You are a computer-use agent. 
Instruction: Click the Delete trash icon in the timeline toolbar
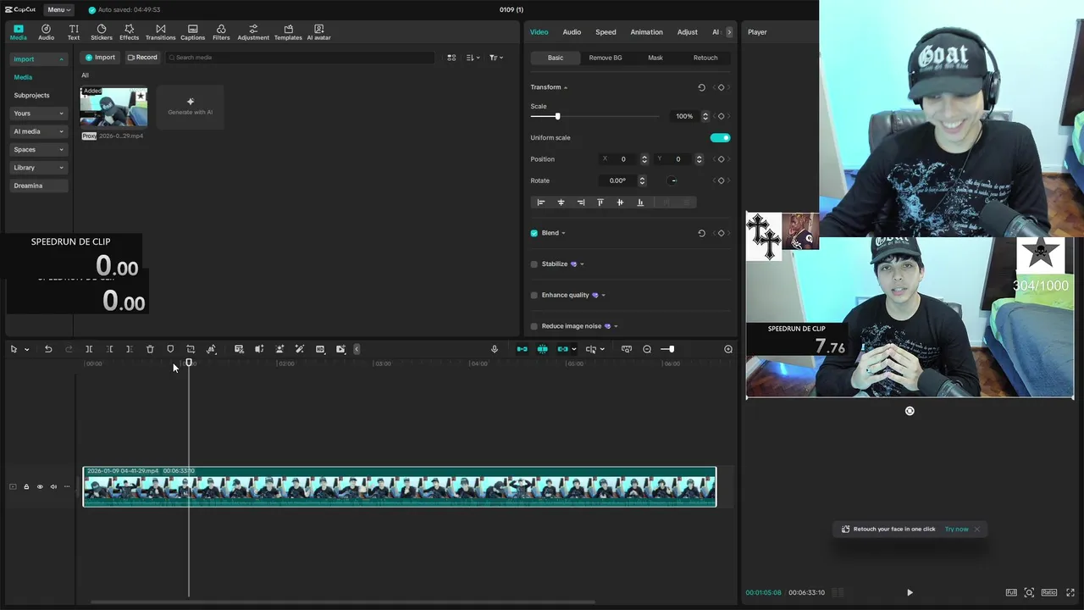150,349
